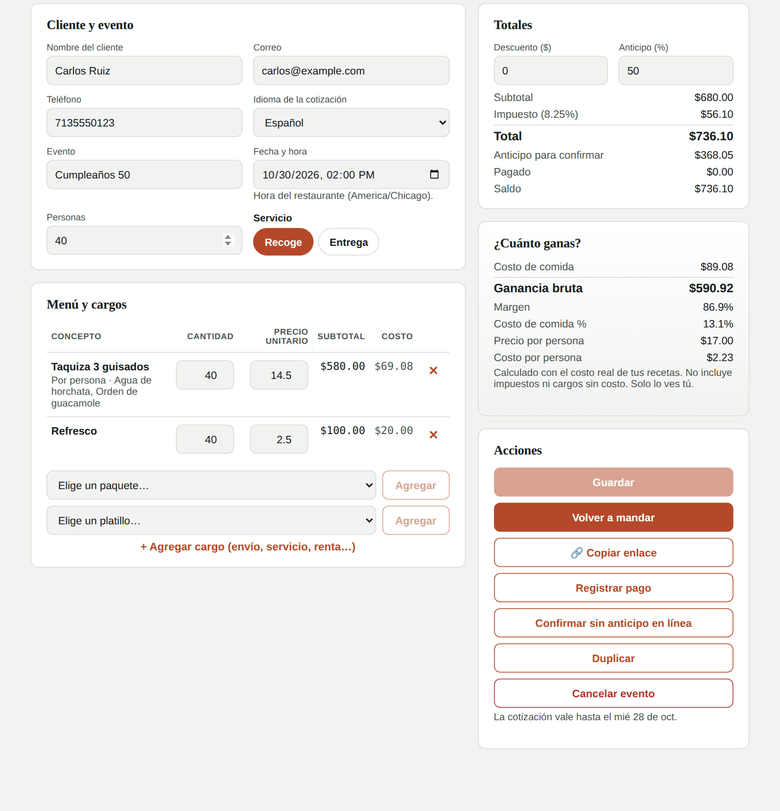The width and height of the screenshot is (780, 811).
Task: Copy the quote link with chain icon
Action: [x=613, y=552]
